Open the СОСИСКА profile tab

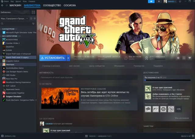coord(70,5)
